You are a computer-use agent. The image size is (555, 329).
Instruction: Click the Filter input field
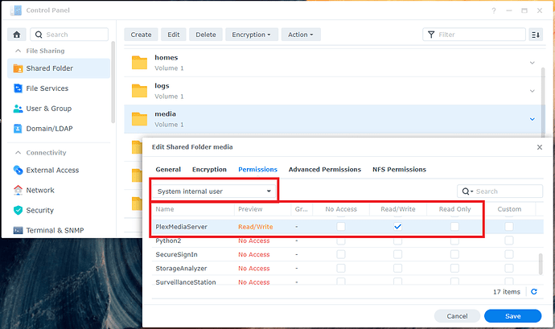point(475,35)
